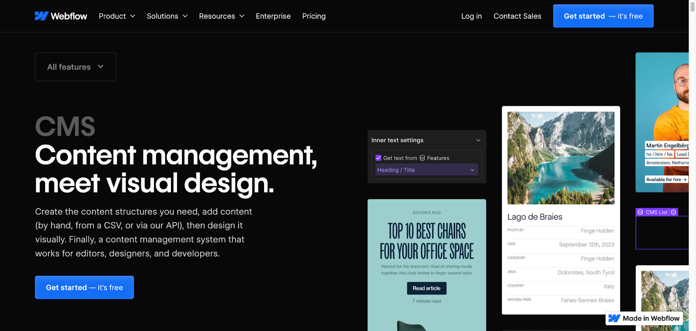
Task: Click the Editor's Pick label
Action: coord(427,213)
